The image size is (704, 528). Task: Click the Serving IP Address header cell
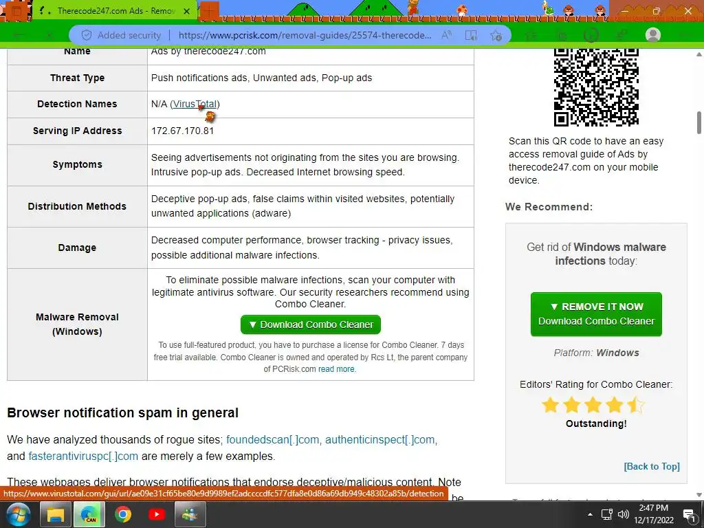(x=77, y=131)
